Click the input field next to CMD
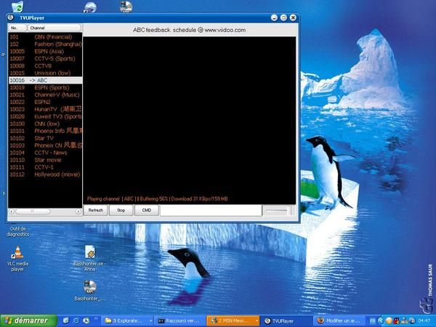436x327 pixels. click(211, 211)
